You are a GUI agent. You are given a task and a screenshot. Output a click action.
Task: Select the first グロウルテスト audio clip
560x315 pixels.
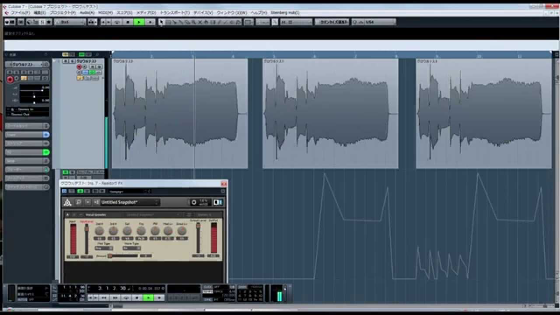[180, 113]
